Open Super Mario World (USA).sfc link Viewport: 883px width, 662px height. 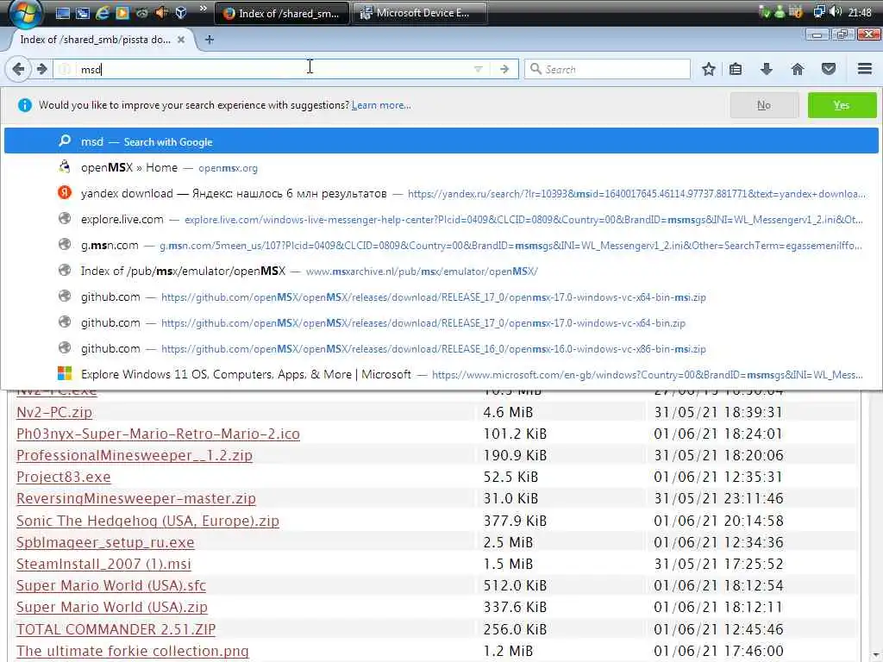coord(111,586)
